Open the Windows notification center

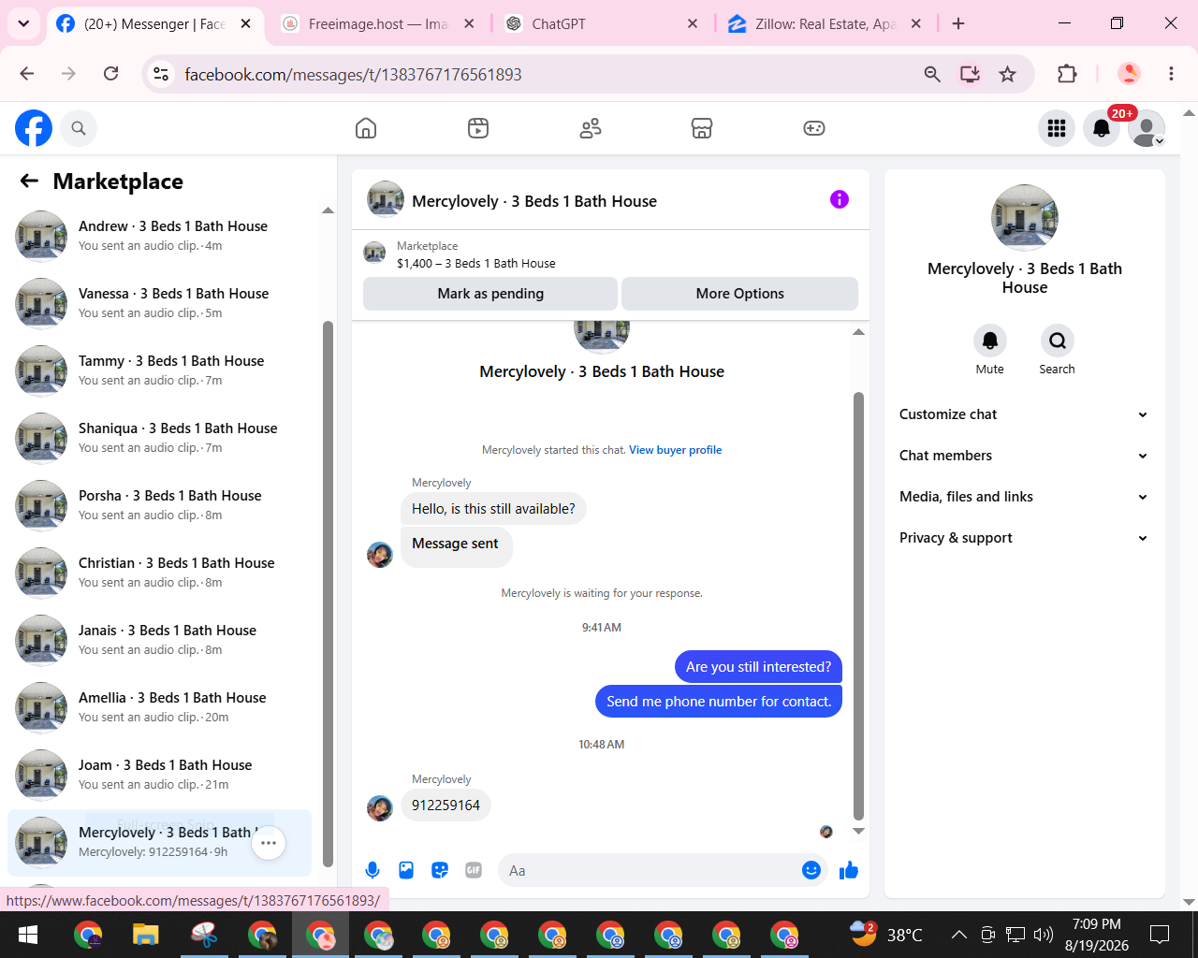tap(1160, 934)
